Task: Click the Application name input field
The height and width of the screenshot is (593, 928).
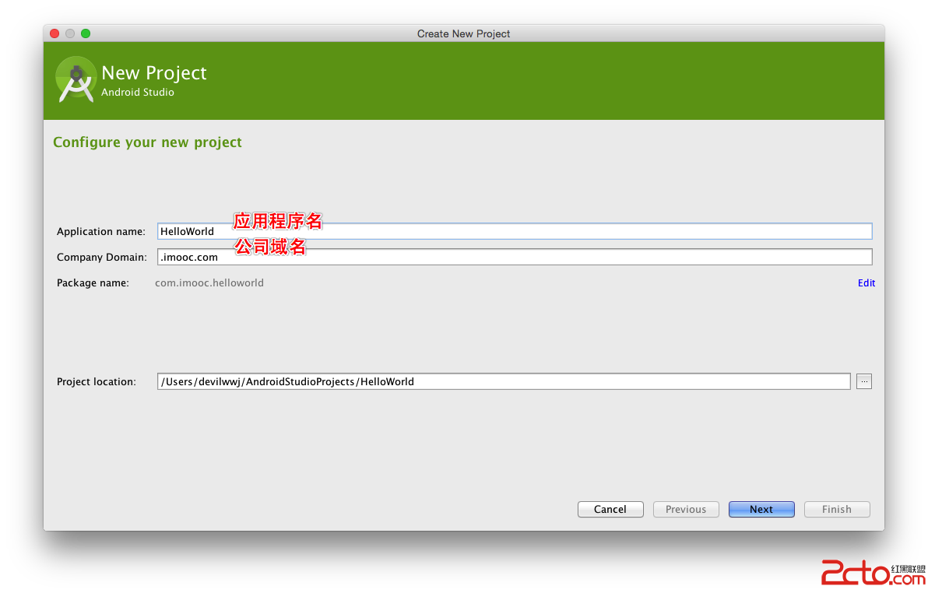Action: pyautogui.click(x=515, y=231)
